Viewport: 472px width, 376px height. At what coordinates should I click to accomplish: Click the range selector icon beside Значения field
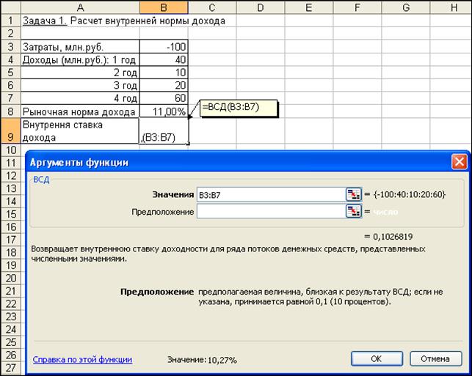(354, 194)
